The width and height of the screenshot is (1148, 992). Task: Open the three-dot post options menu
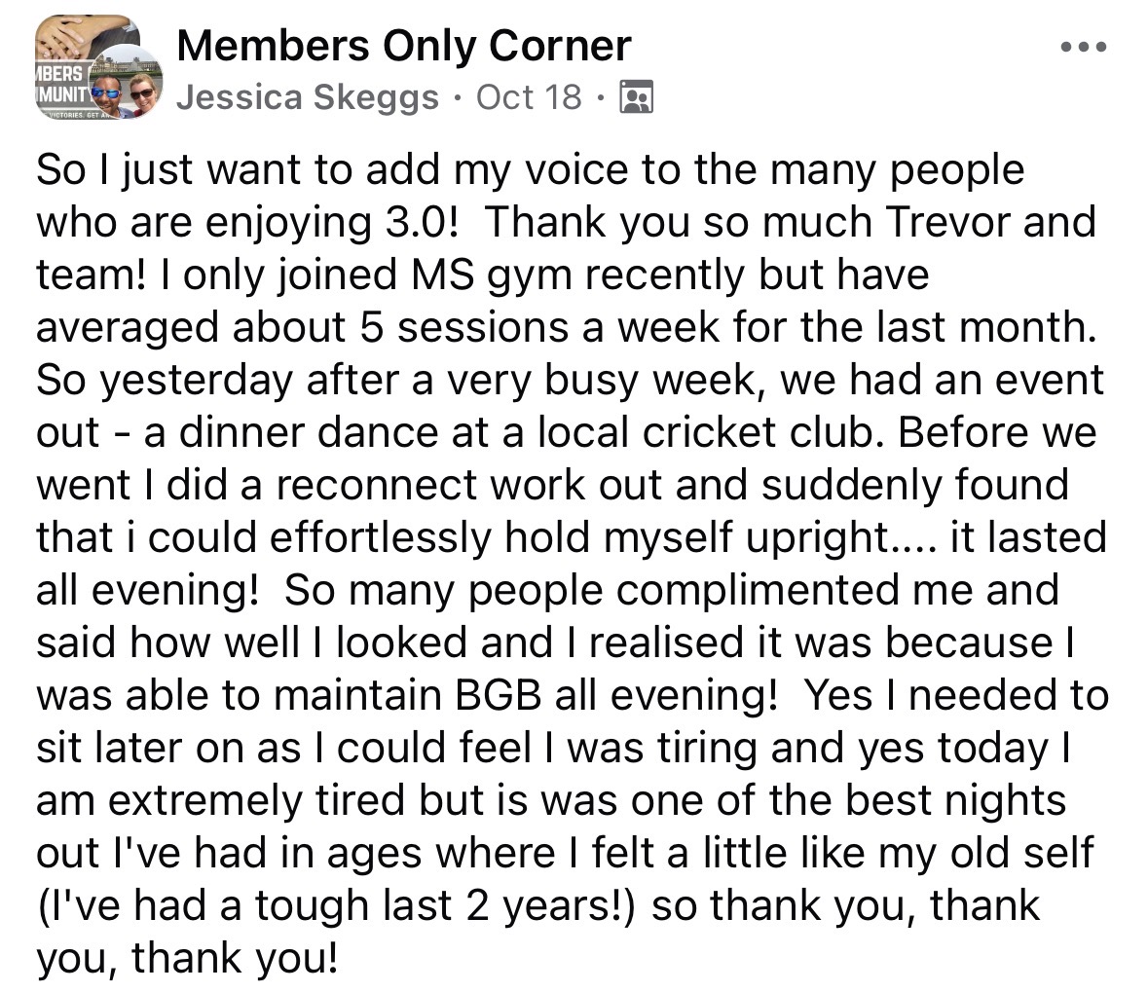click(1084, 47)
